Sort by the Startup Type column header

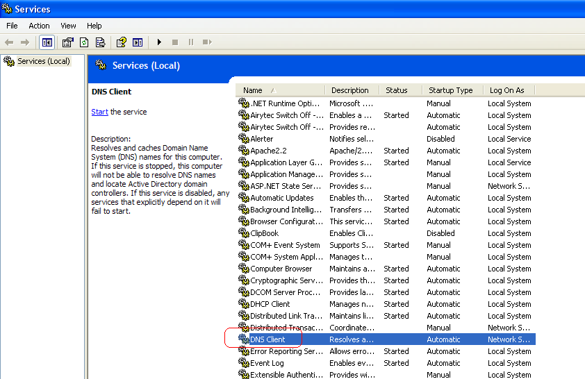452,90
